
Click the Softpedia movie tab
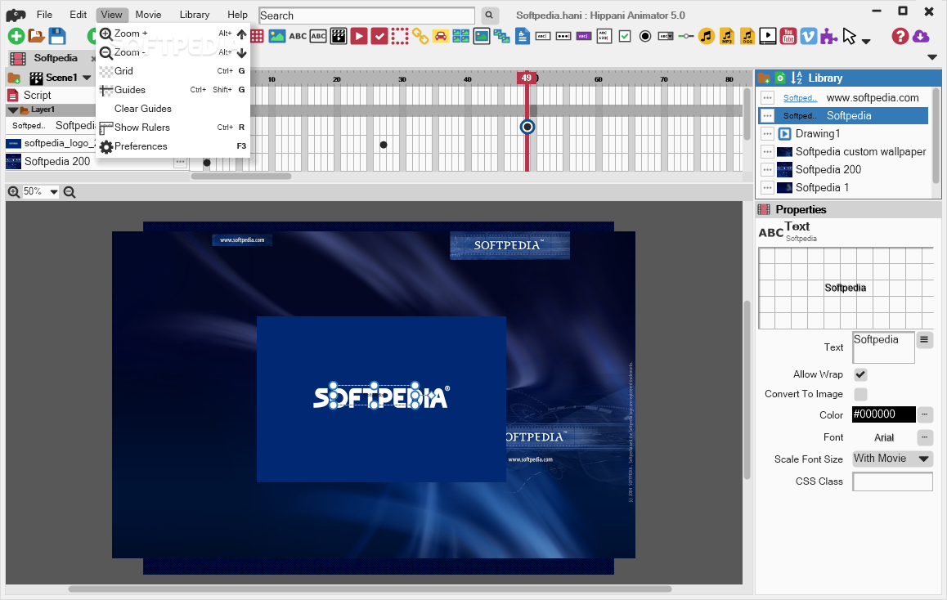(x=56, y=58)
